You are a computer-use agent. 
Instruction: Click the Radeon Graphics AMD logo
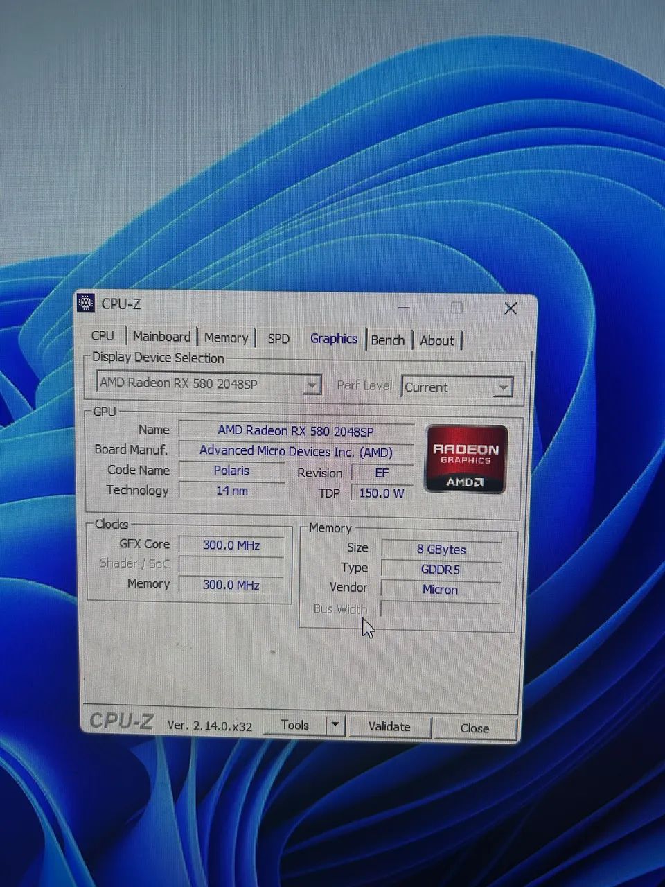click(x=465, y=457)
